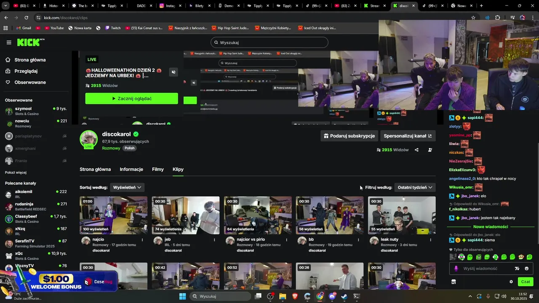Open the browser extensions puzzle icon
Image resolution: width=539 pixels, height=303 pixels.
497,18
